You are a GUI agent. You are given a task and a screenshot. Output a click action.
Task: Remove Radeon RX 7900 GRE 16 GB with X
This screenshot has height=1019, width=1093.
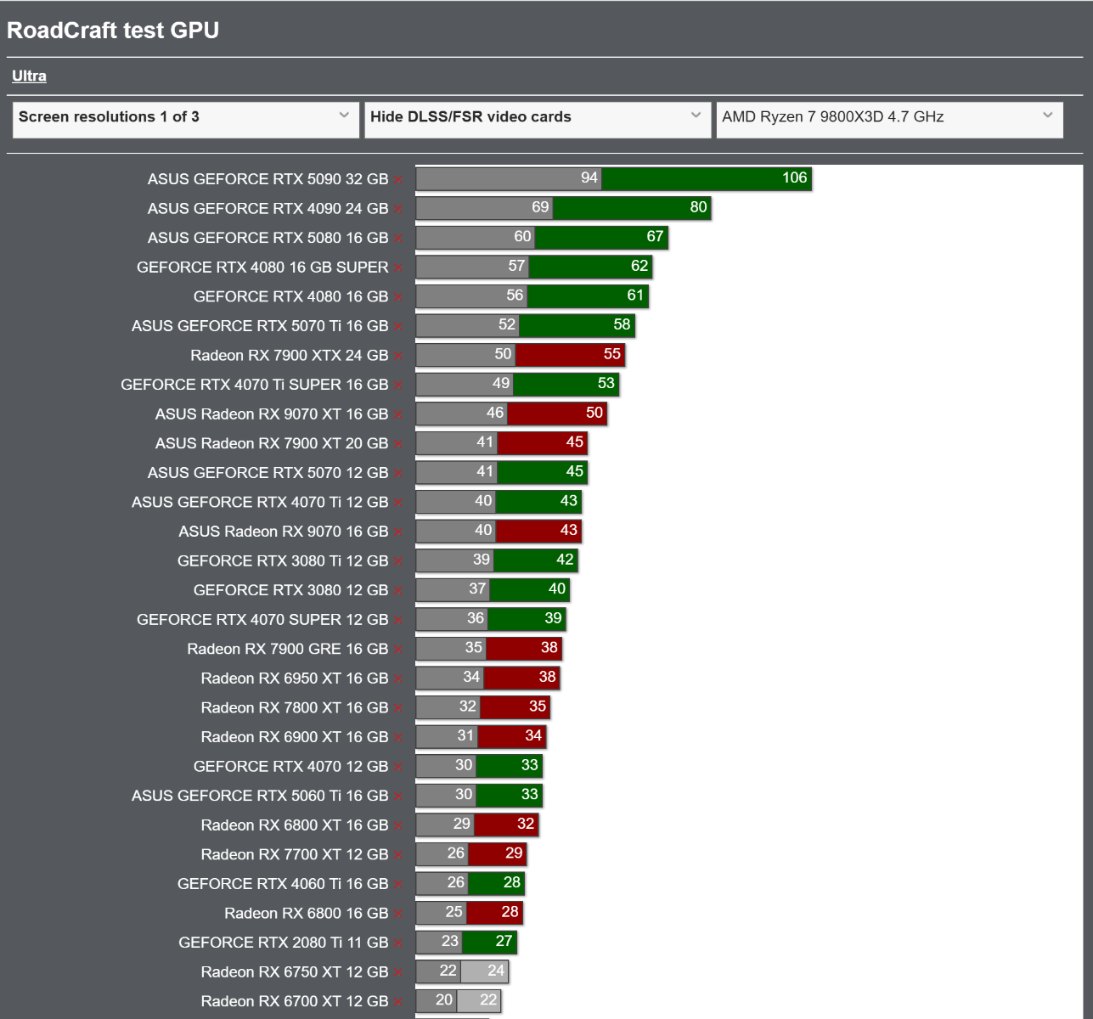[x=397, y=650]
